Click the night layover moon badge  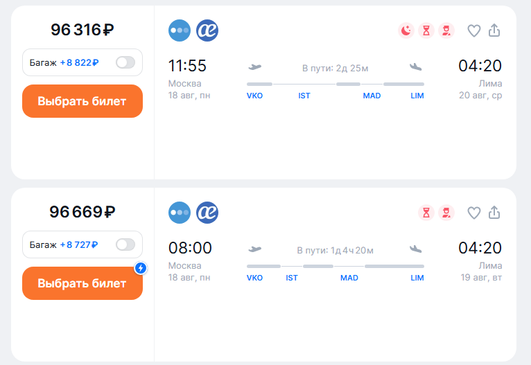tap(406, 30)
